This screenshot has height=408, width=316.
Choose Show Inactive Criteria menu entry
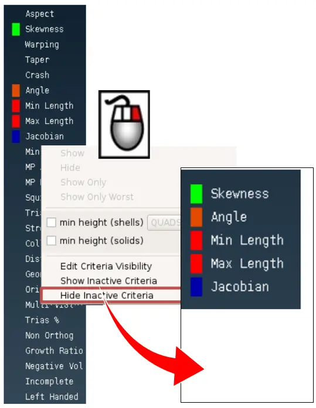tap(108, 281)
